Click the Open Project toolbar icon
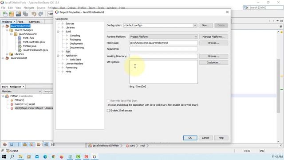The image size is (284, 160). [19, 14]
